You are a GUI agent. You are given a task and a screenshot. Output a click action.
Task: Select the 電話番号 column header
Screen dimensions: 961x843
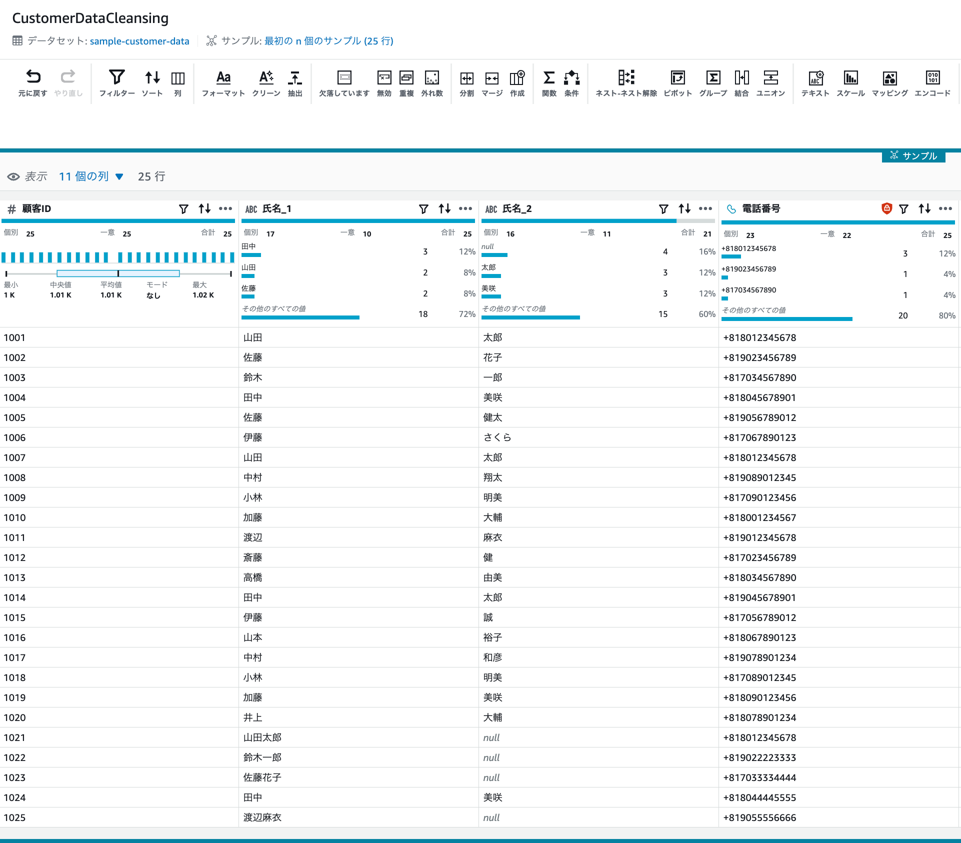point(761,209)
